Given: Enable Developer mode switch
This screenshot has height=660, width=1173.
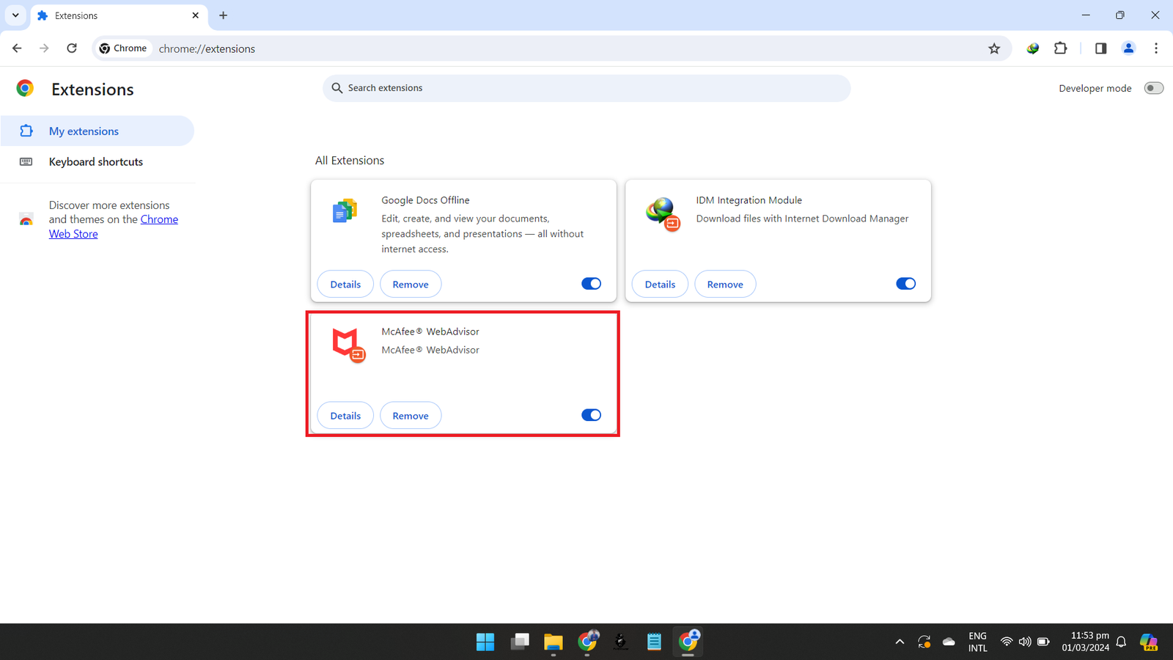Looking at the screenshot, I should (x=1153, y=88).
